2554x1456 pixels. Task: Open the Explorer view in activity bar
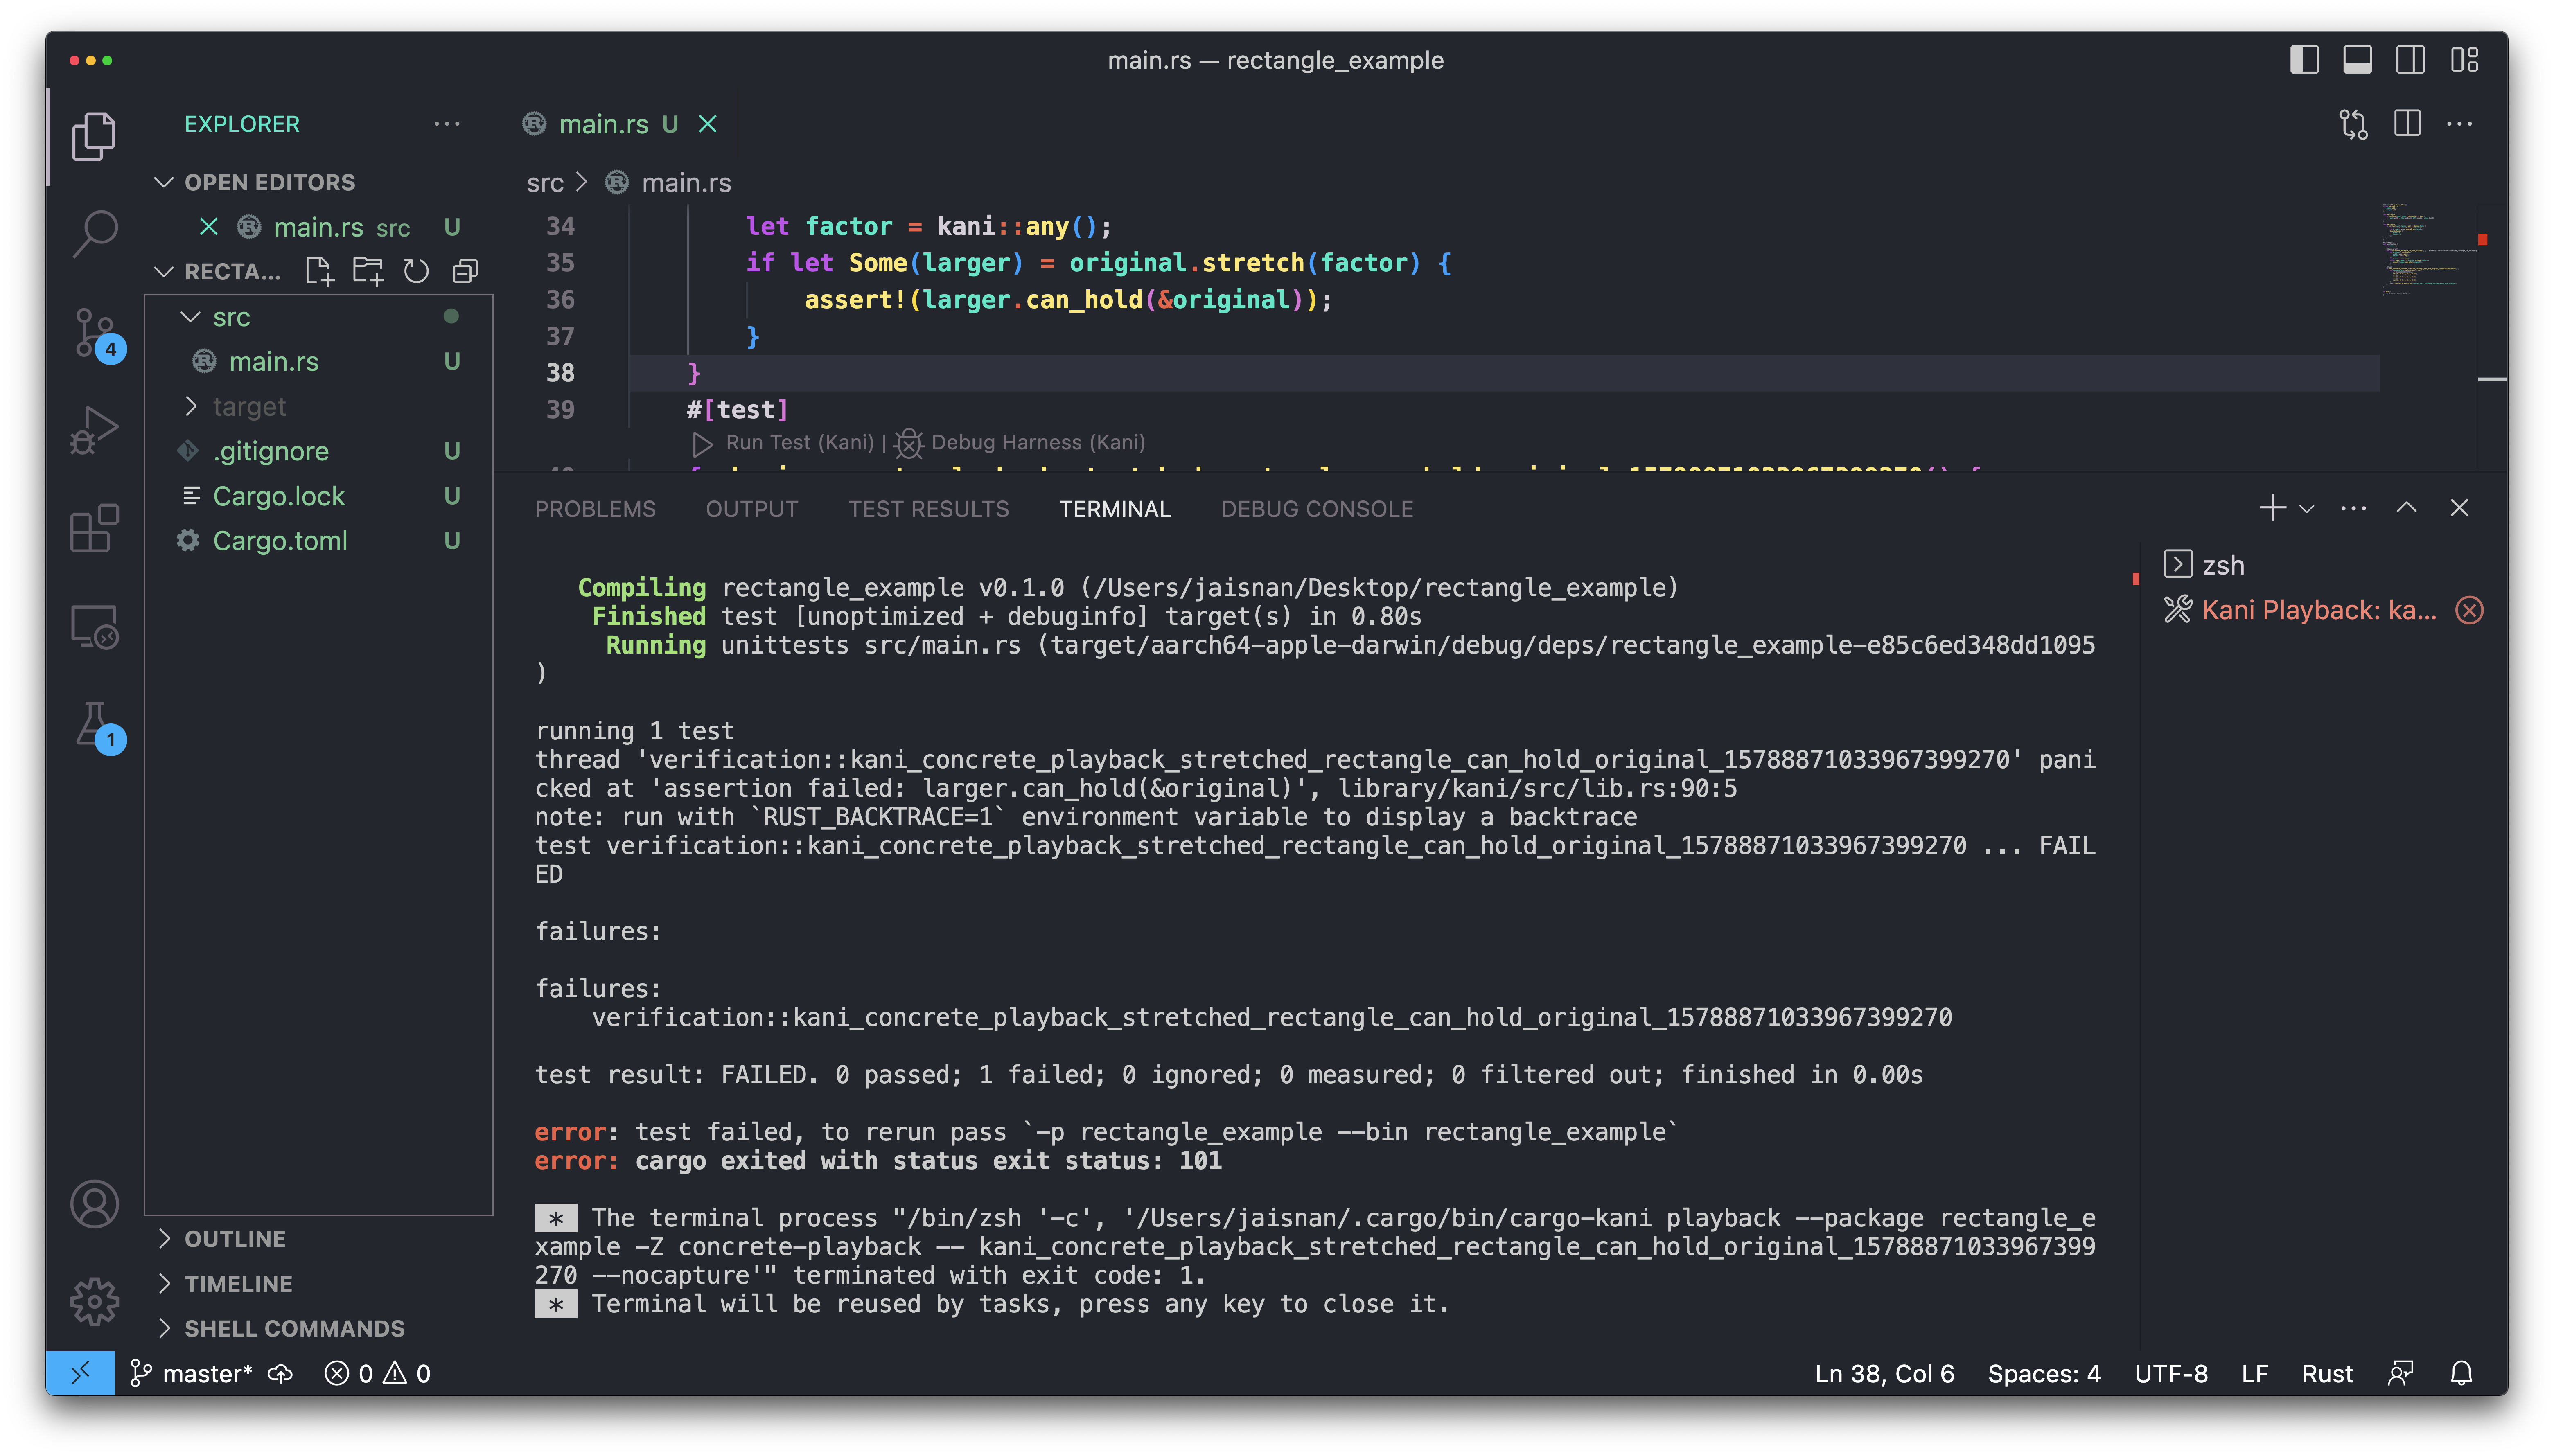(x=94, y=136)
